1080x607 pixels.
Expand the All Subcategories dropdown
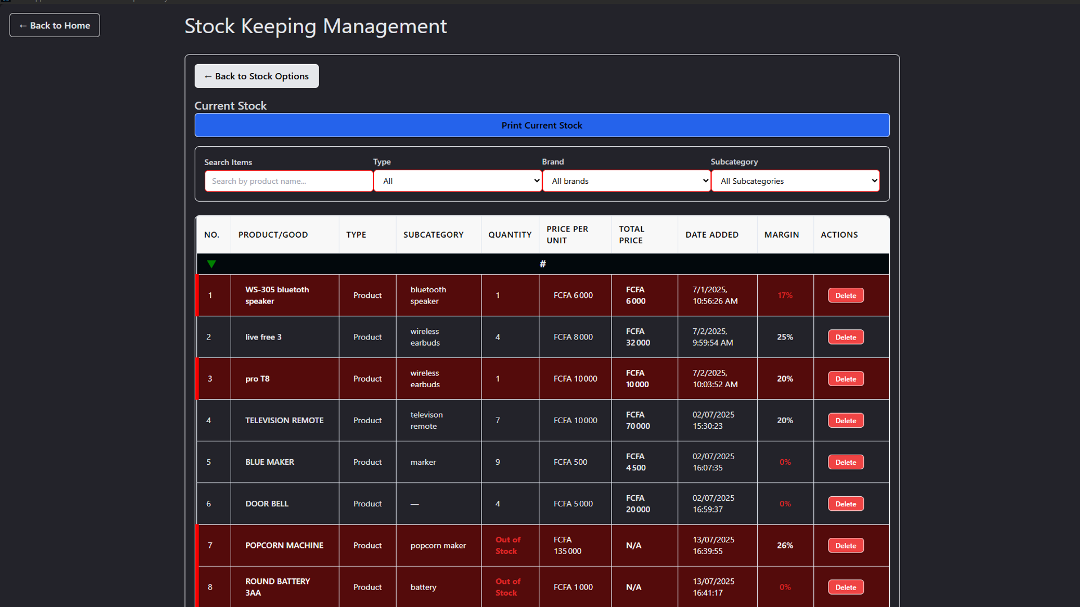tap(795, 181)
